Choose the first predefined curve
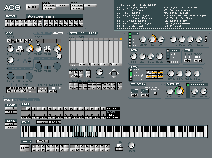Image resolution: width=212 pixels, height=158 pixels. point(71,84)
